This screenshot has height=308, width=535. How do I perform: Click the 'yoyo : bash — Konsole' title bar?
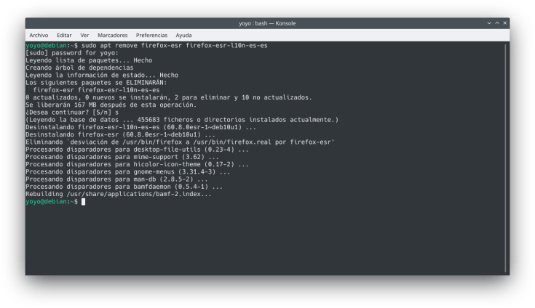point(267,23)
